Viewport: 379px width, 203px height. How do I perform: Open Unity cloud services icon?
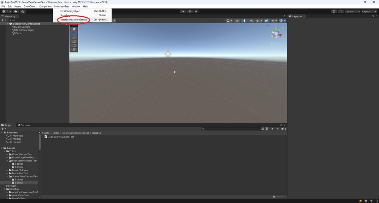[x=16, y=11]
